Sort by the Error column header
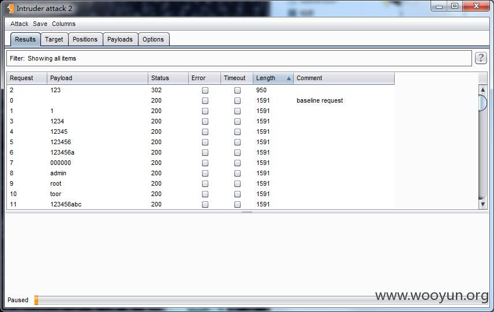494x312 pixels. point(204,78)
